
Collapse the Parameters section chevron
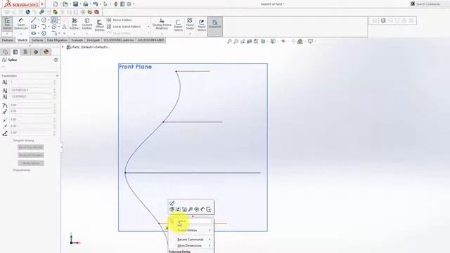pos(58,76)
